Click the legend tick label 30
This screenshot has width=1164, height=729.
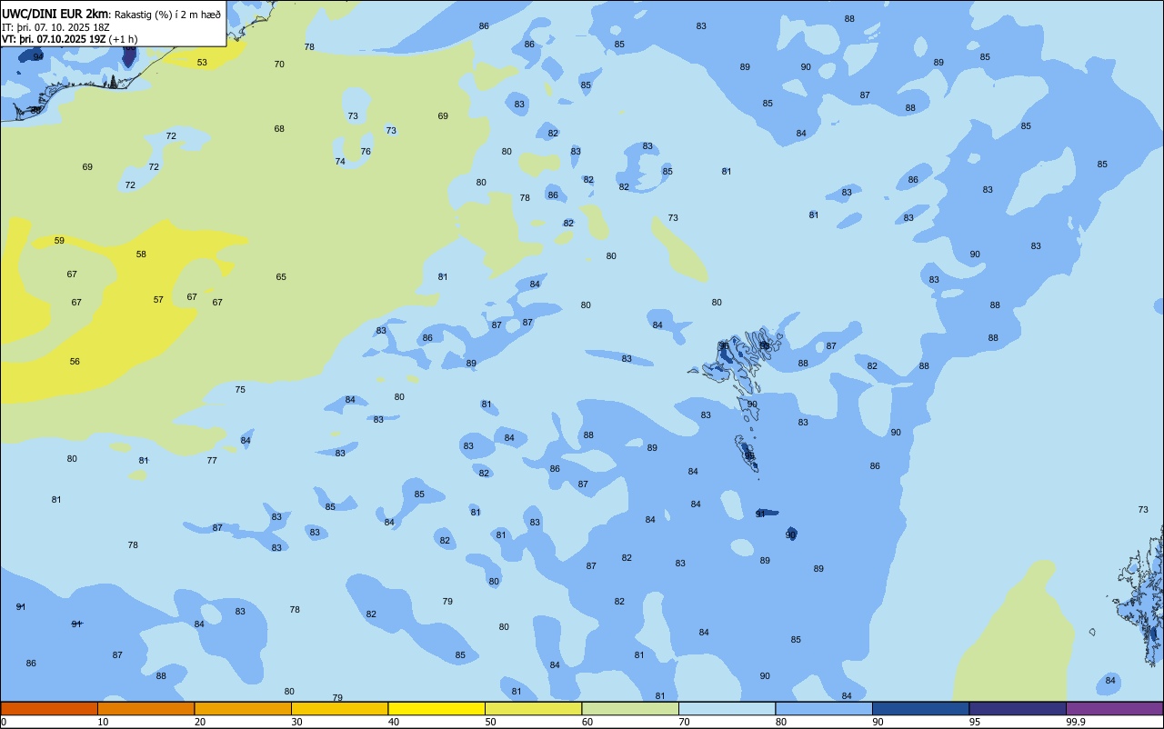[296, 722]
